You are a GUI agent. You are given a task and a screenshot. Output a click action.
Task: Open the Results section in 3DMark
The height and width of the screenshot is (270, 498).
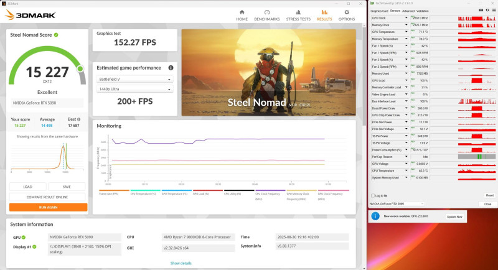coord(324,15)
